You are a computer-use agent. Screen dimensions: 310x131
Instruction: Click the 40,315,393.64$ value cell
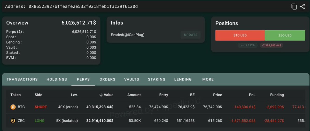coord(100,107)
